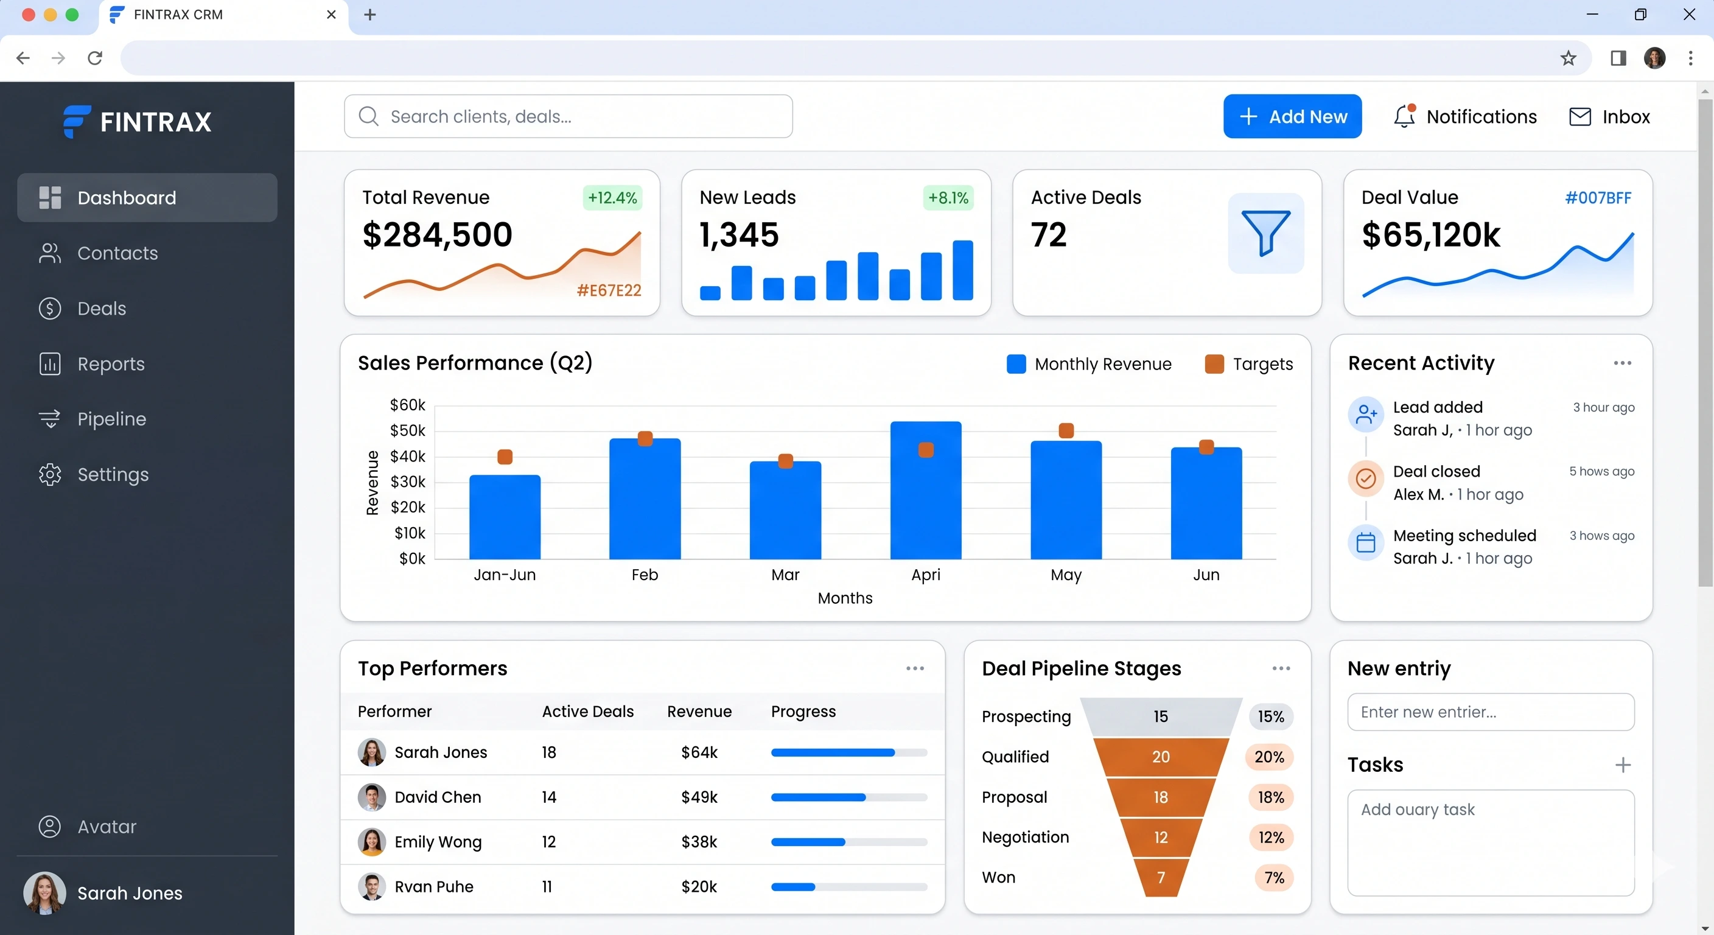Open the Inbox envelope icon

1579,116
